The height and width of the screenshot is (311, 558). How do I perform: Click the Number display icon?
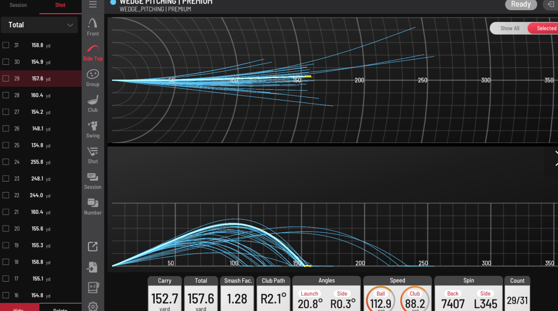[x=93, y=207]
